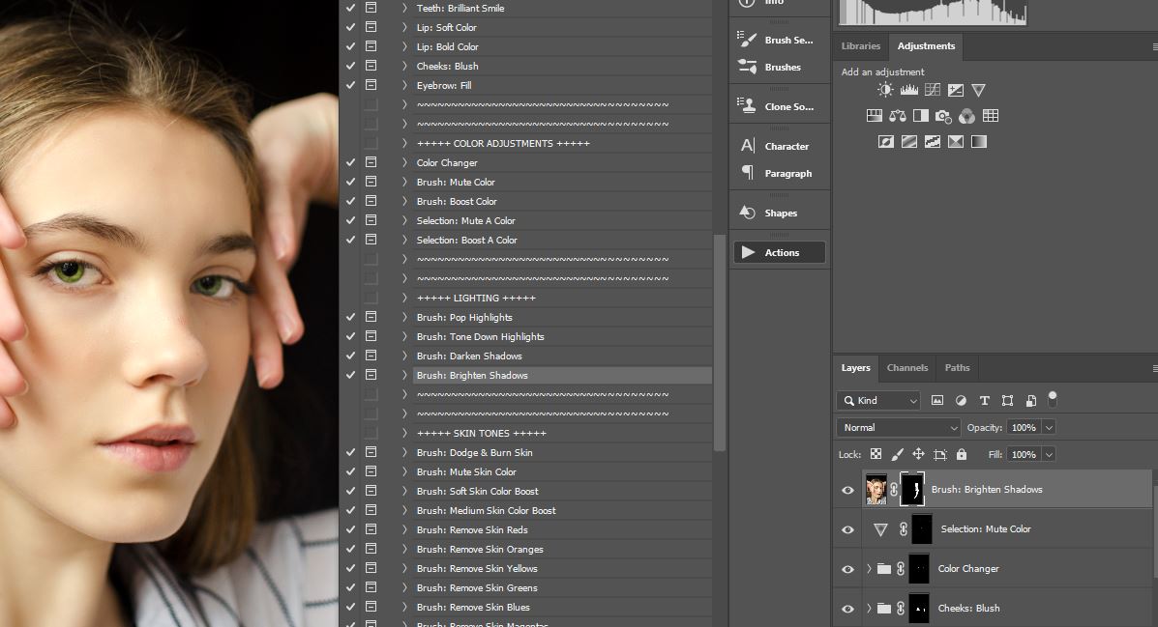This screenshot has width=1158, height=627.
Task: Toggle layer filtering switch on or off
Action: click(x=1053, y=399)
